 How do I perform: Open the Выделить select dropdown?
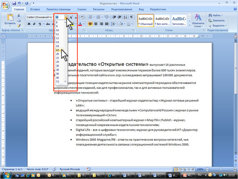pos(218,25)
